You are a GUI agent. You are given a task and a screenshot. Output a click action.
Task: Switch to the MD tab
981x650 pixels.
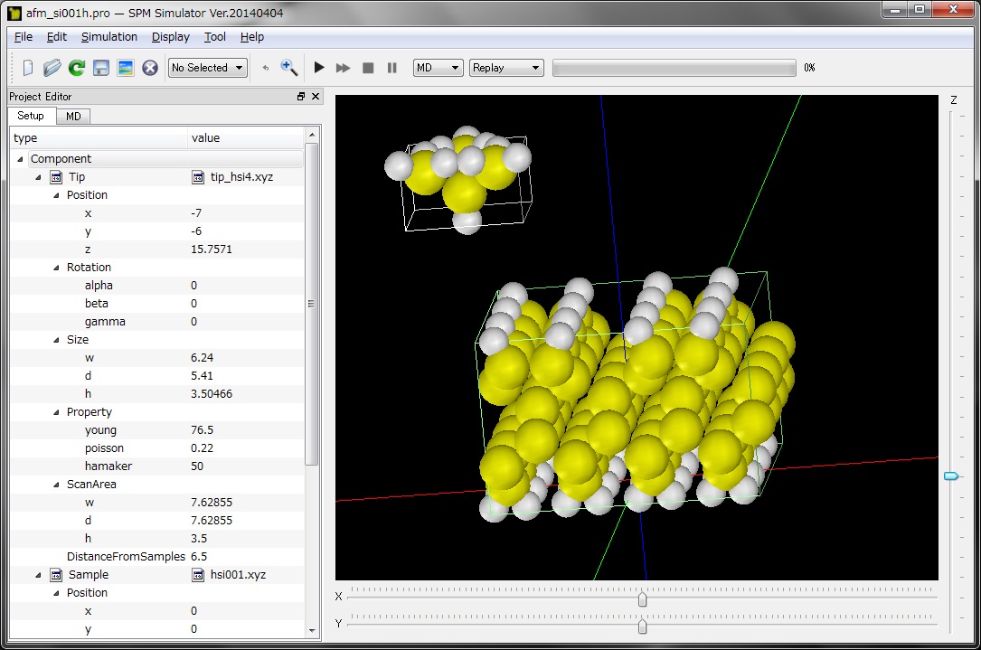tap(73, 117)
